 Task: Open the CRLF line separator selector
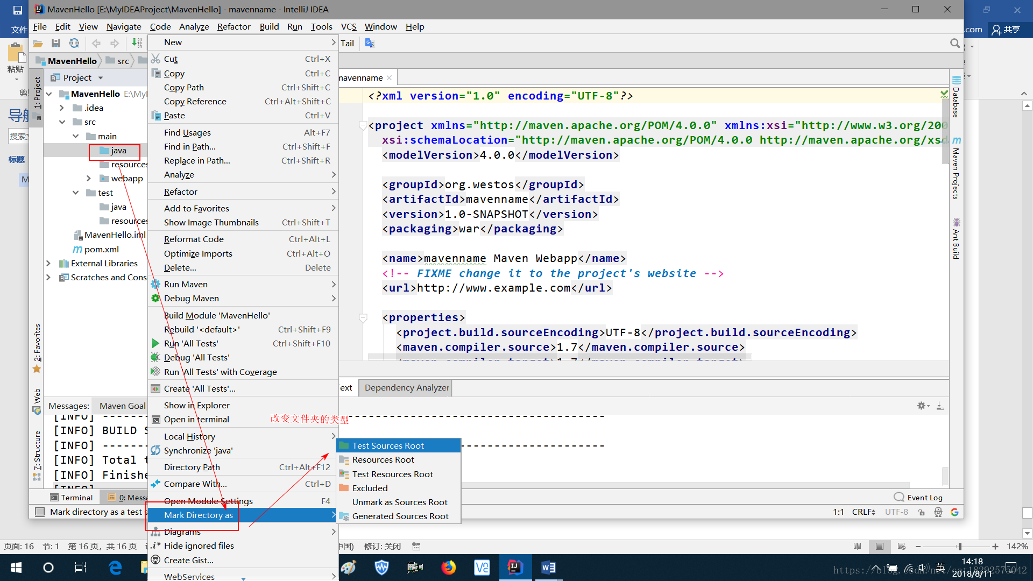click(864, 512)
